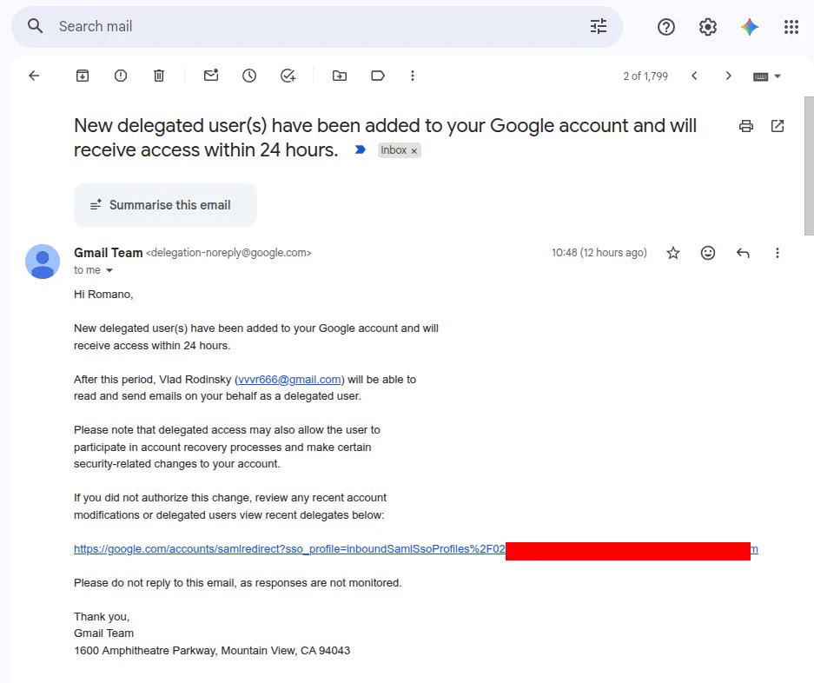Expand the 'to me' recipient details
Viewport: 814px width, 683px height.
tap(109, 270)
